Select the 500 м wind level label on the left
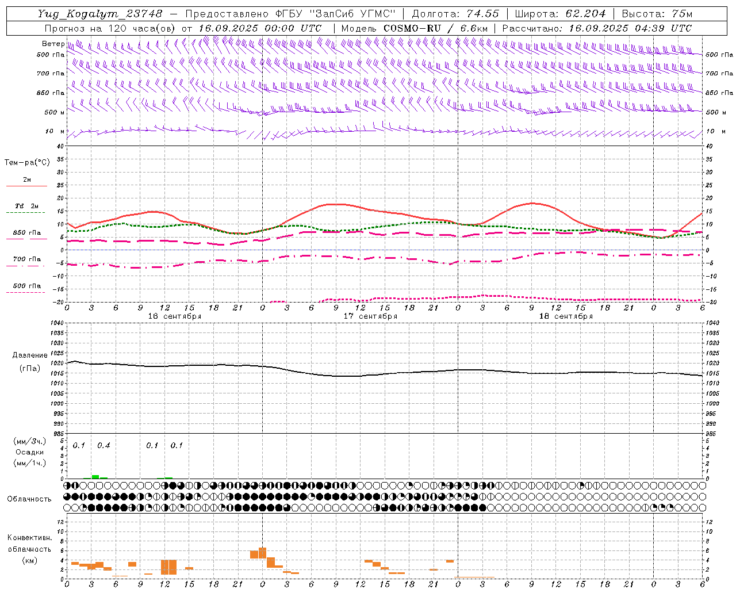 coord(55,112)
